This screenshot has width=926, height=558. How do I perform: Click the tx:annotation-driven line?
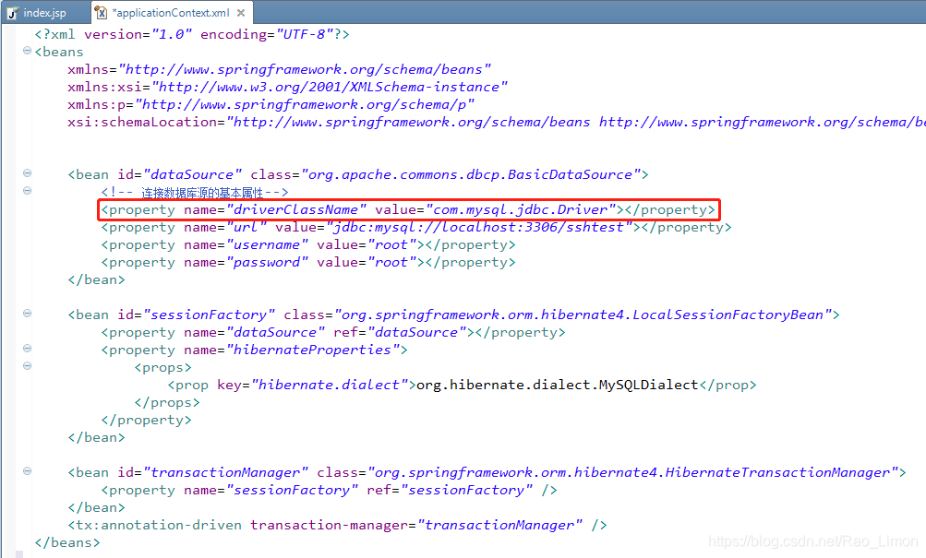(x=337, y=525)
